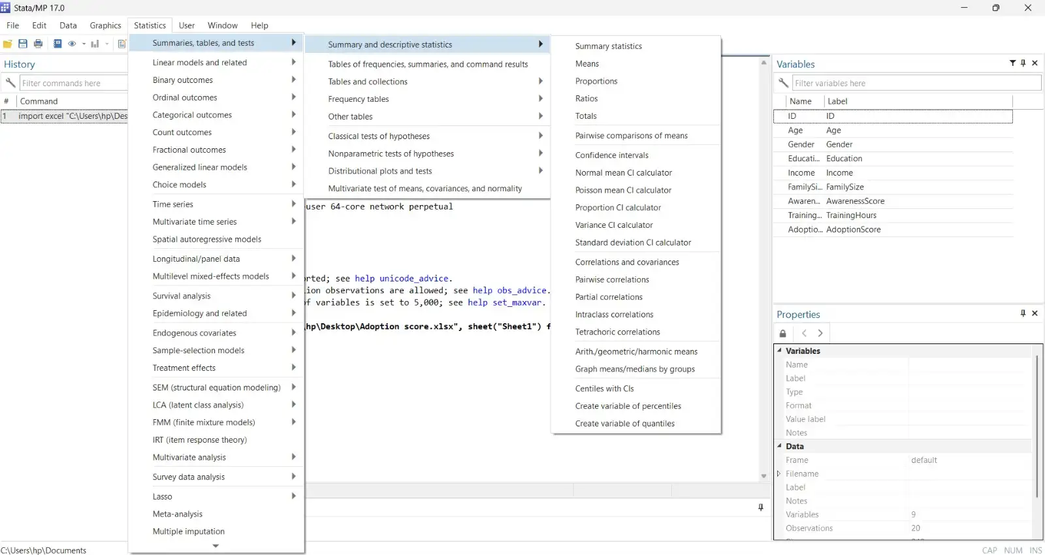Click the Filter variables here field
This screenshot has height=555, width=1045.
pos(916,83)
